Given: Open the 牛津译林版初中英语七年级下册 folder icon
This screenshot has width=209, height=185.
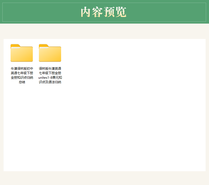Looking at the screenshot, I should [22, 53].
